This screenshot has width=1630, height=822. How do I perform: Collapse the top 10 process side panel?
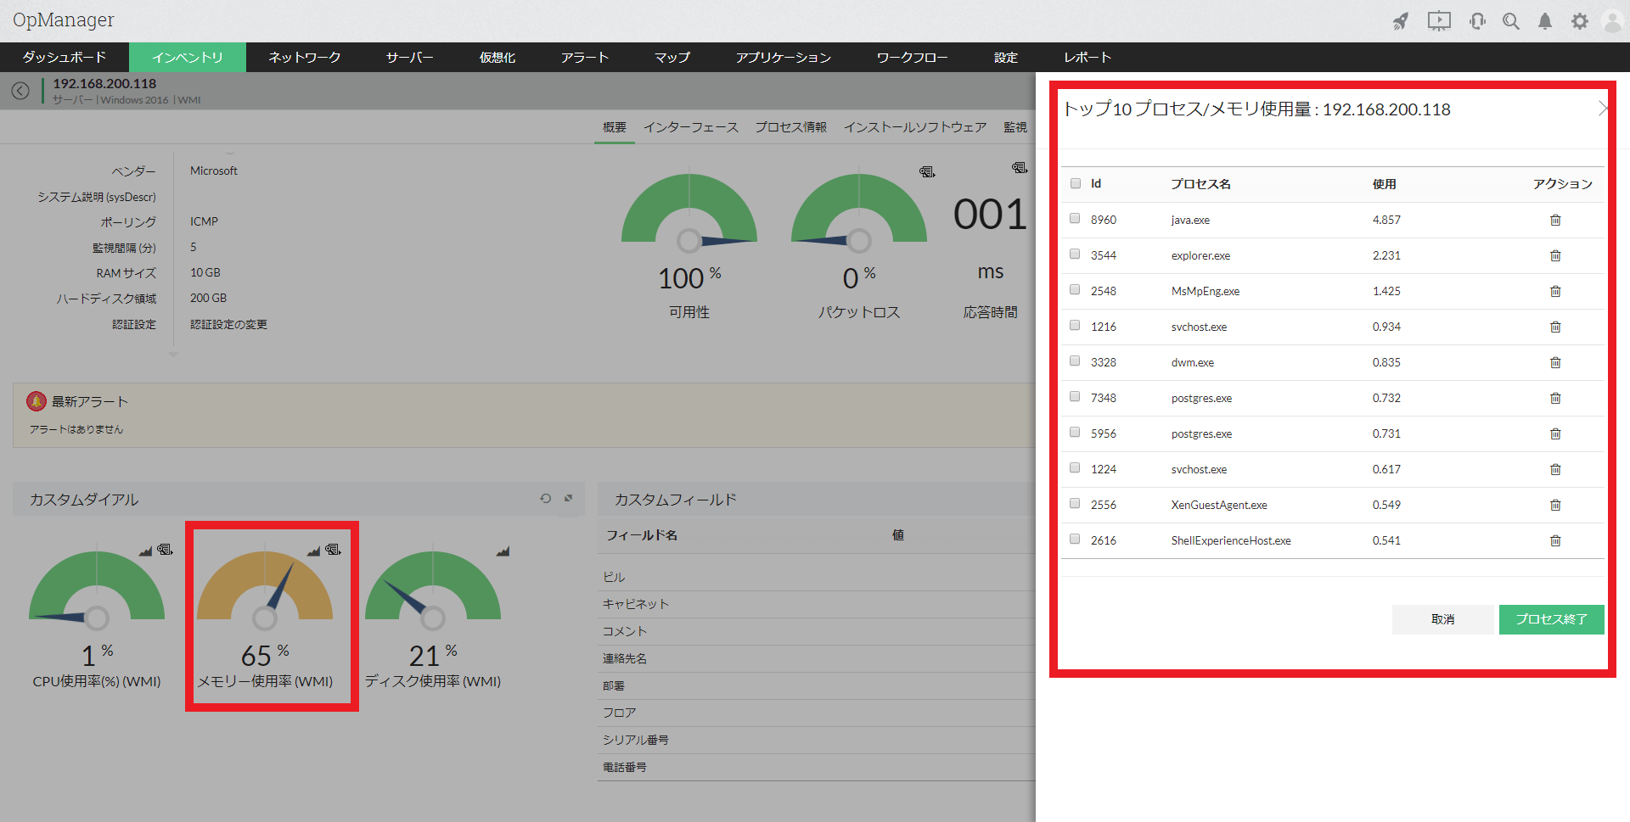(1602, 109)
